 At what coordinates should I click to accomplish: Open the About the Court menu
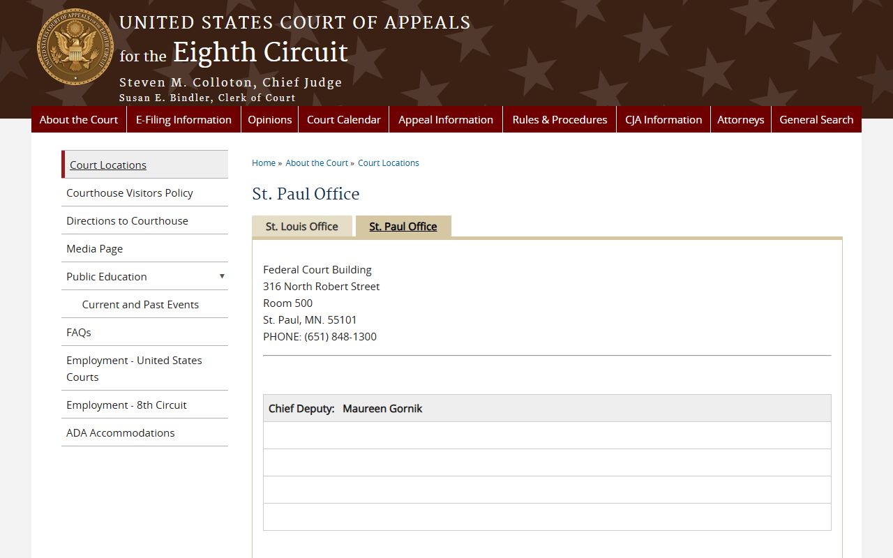(x=79, y=119)
